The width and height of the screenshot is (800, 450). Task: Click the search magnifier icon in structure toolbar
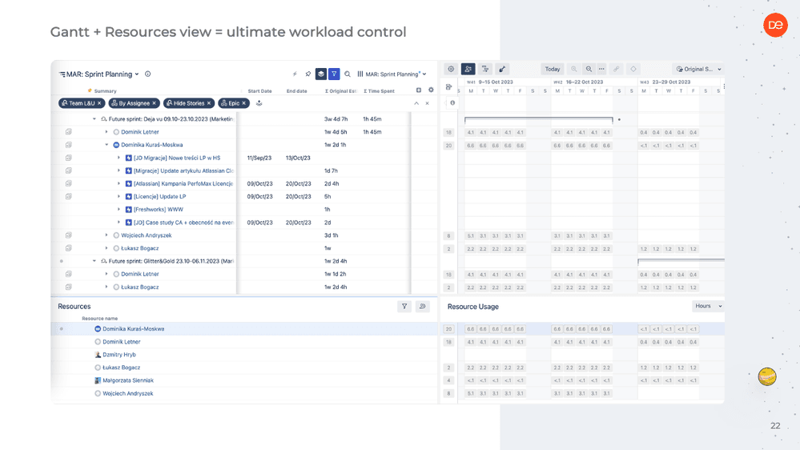(x=348, y=74)
